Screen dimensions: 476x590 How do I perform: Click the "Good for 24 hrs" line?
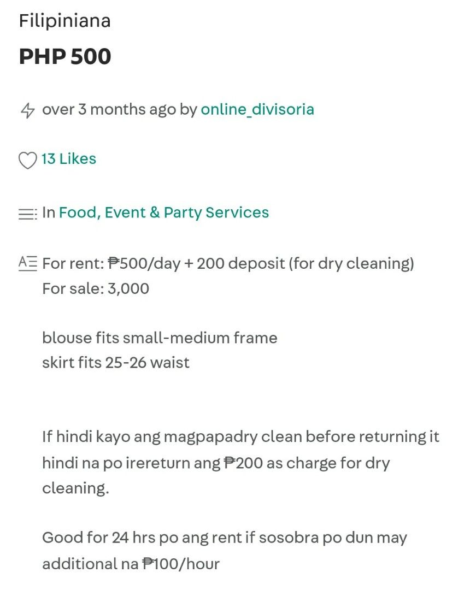[224, 538]
